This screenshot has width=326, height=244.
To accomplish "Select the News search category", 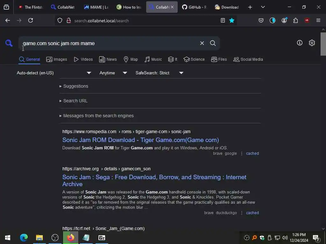I will [108, 59].
